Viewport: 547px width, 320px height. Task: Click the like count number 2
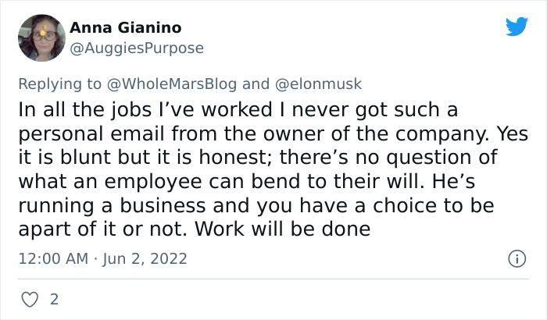point(54,299)
